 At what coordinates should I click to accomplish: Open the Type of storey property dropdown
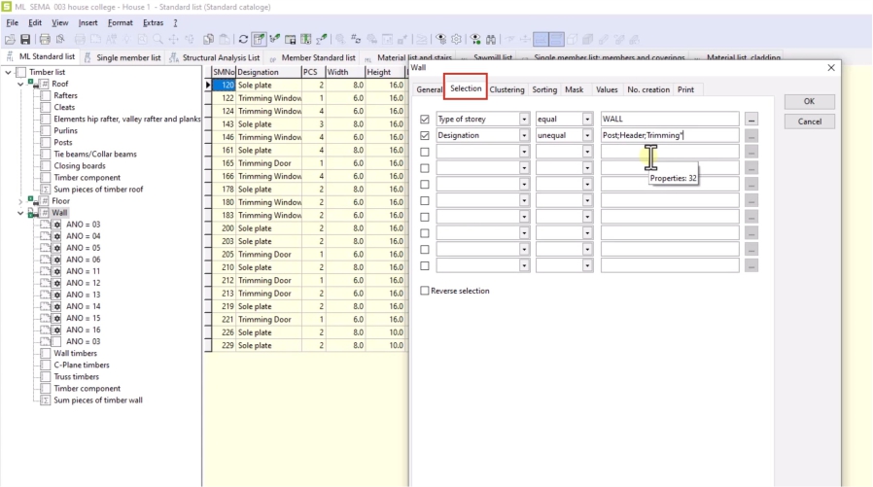524,120
